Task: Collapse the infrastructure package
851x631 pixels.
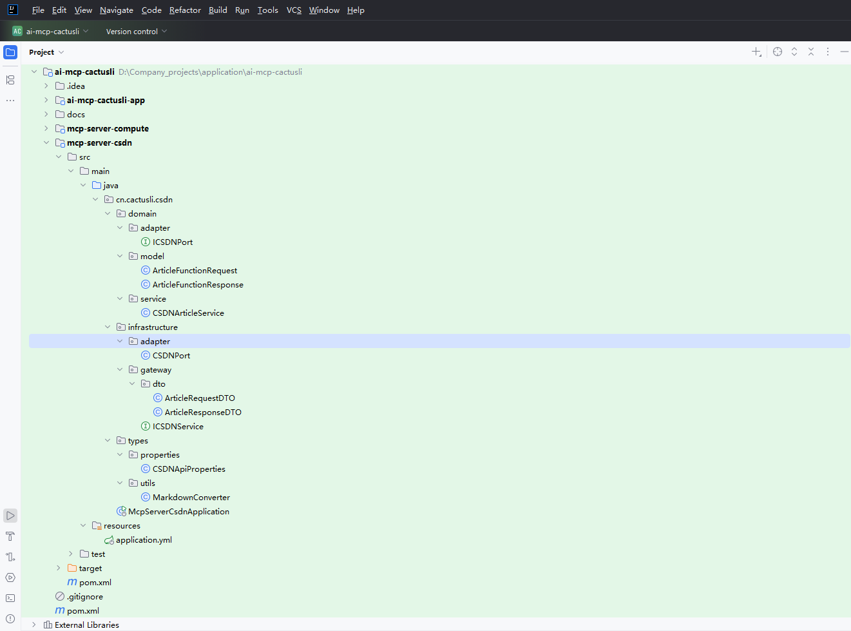Action: pyautogui.click(x=108, y=327)
